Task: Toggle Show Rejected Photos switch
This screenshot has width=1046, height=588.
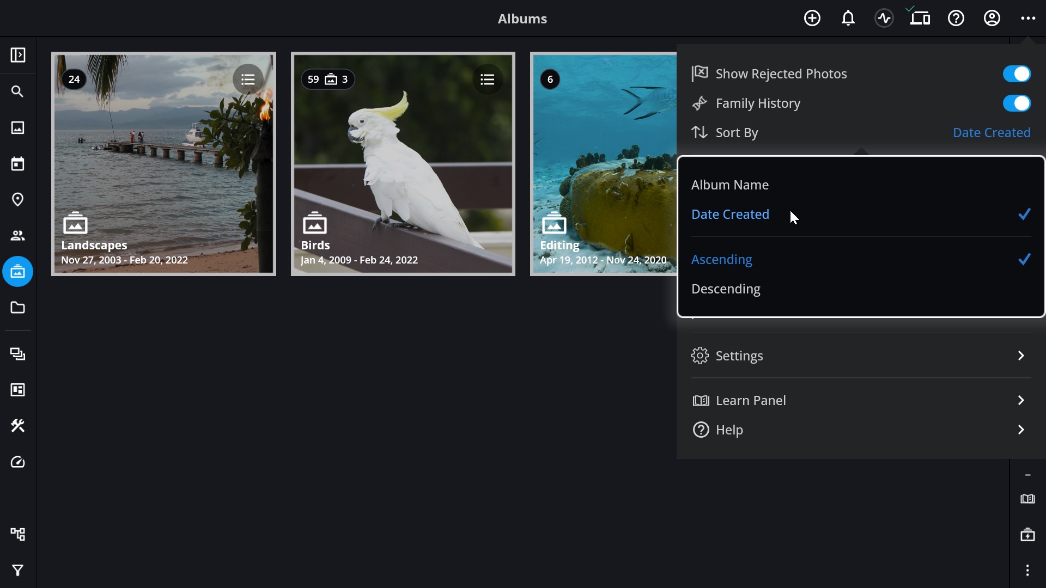Action: tap(1017, 73)
